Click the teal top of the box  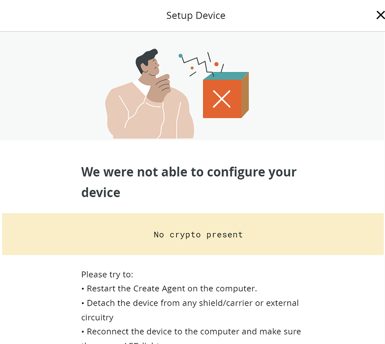225,76
